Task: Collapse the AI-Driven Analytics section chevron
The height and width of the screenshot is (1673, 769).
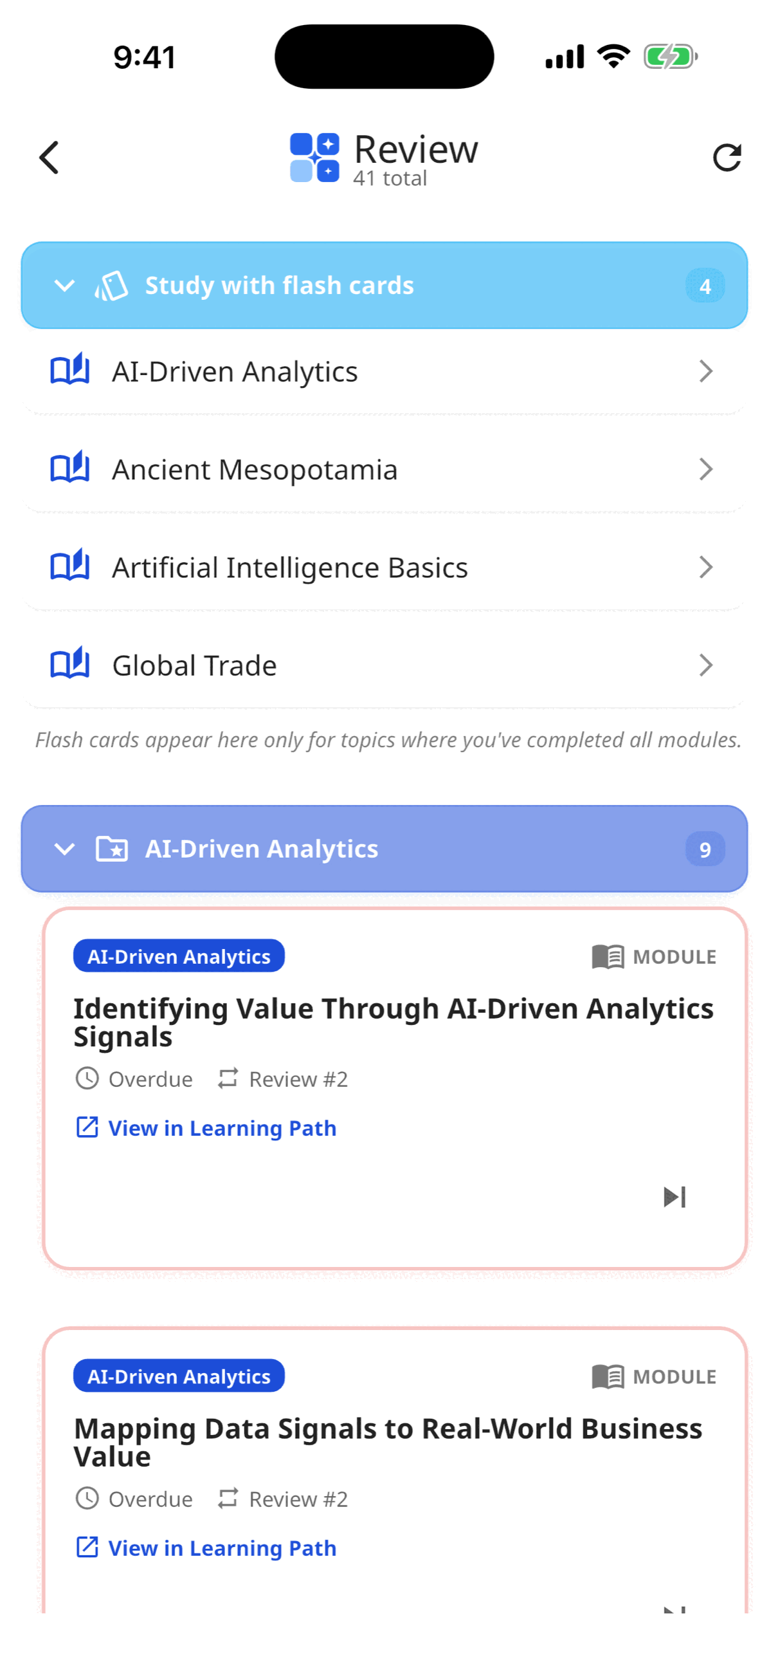Action: click(64, 849)
